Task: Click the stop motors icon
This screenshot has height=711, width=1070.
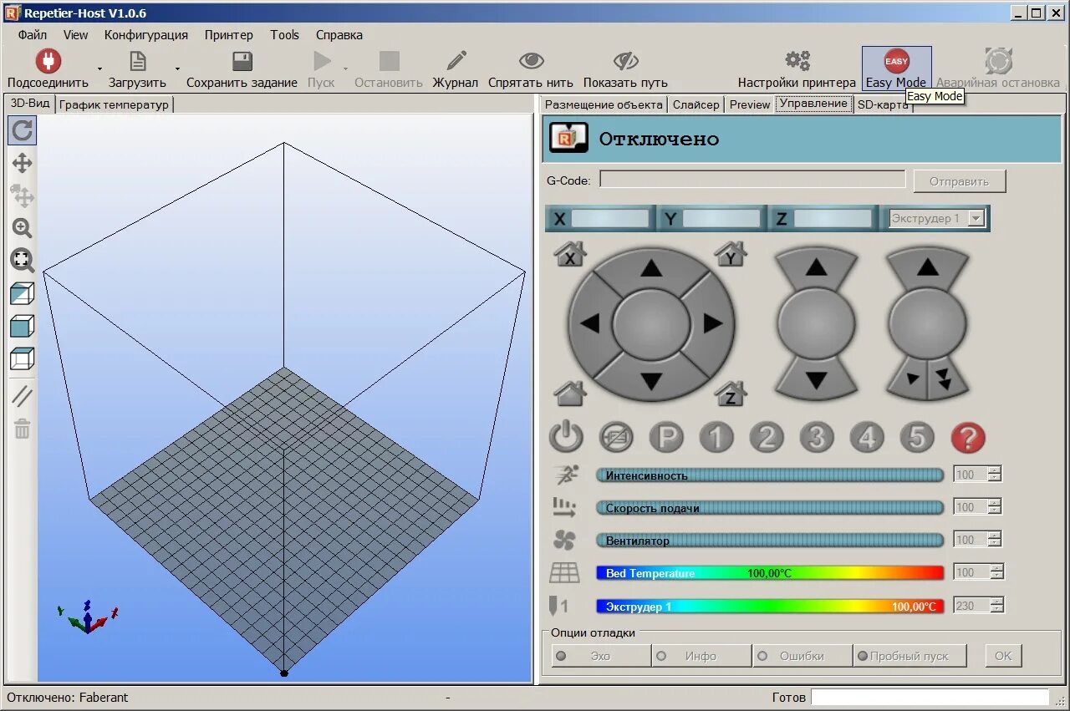Action: [616, 437]
